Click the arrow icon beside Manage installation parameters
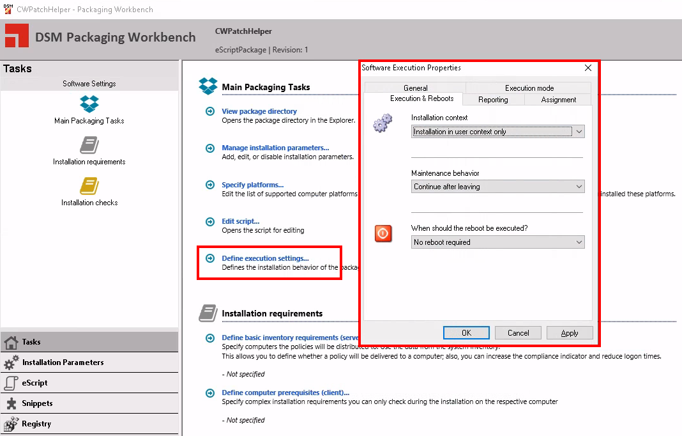682x436 pixels. pyautogui.click(x=210, y=148)
